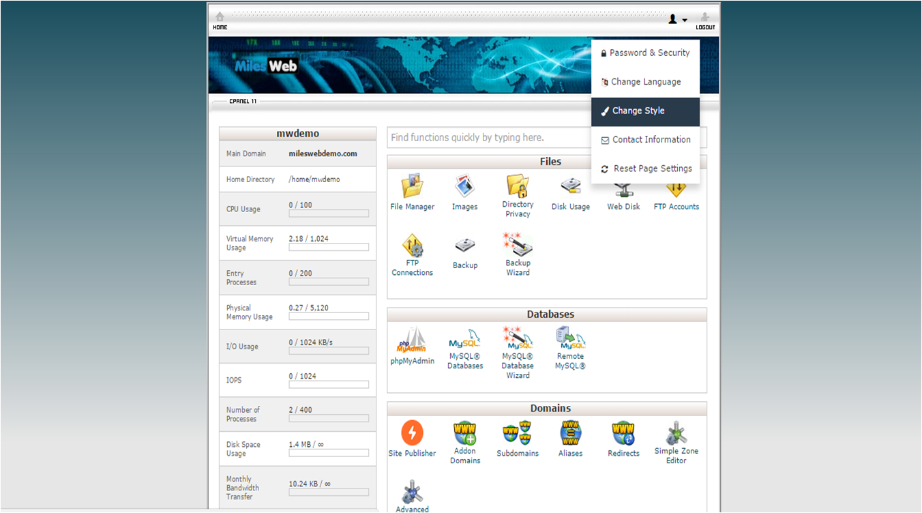Click the Disk Space Usage progress bar
Viewport: 922px width, 513px height.
click(329, 453)
